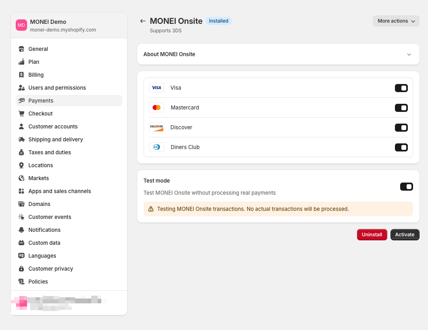Go to Shipping and delivery
Viewport: 428px width, 330px height.
(x=69, y=139)
